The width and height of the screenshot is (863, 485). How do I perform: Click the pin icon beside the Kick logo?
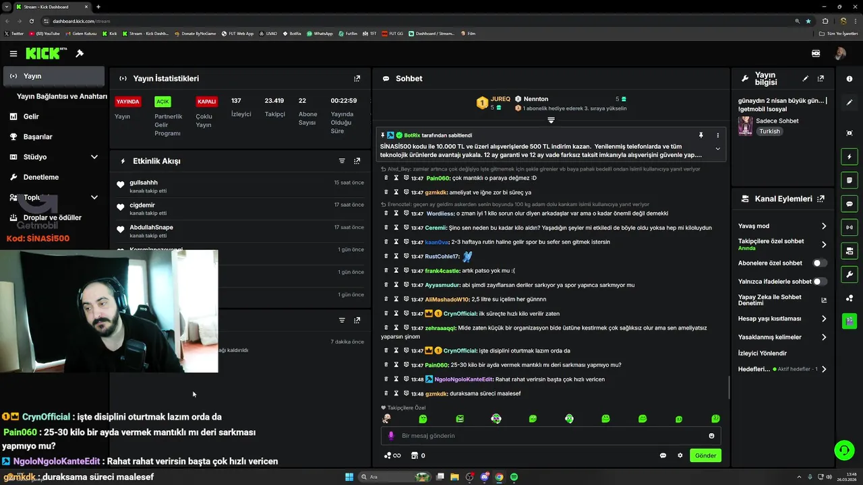coord(80,53)
